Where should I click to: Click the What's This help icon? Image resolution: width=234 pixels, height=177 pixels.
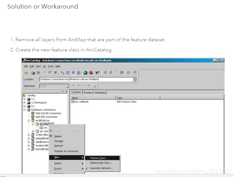pos(97,73)
